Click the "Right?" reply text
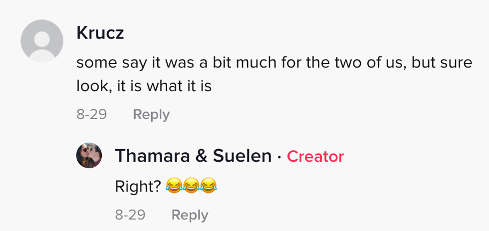Image resolution: width=489 pixels, height=231 pixels. (138, 186)
